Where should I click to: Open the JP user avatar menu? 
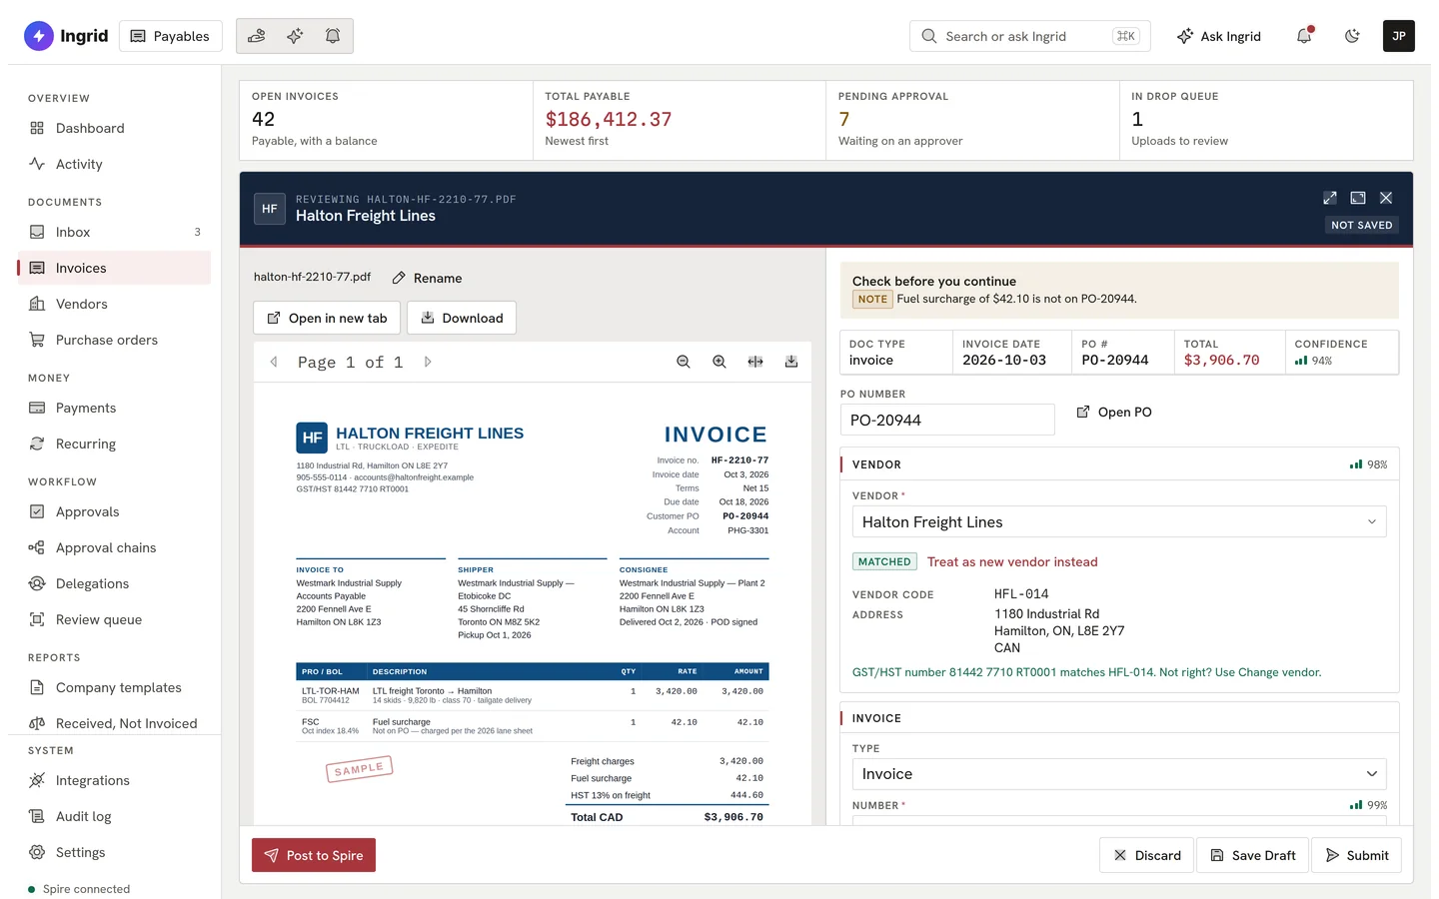coord(1399,36)
